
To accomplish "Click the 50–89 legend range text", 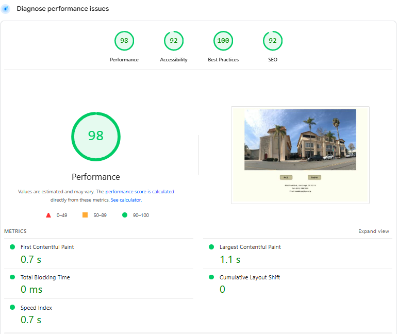I will (100, 215).
